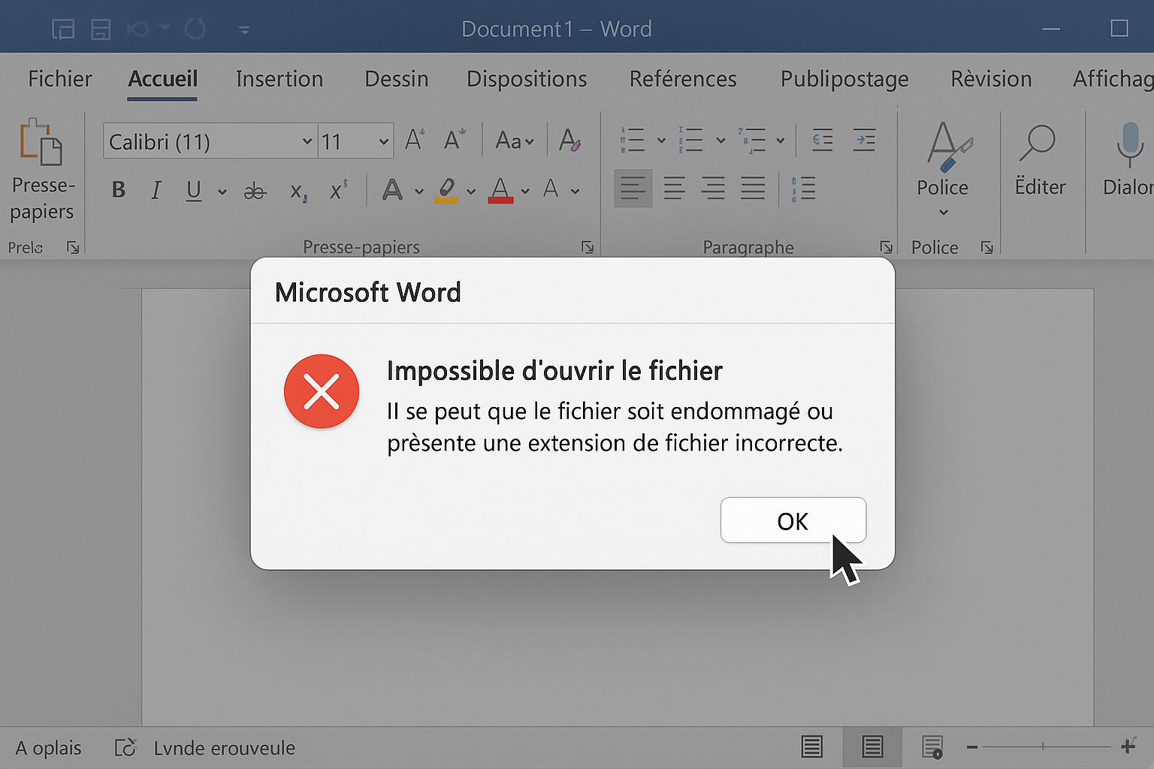Expand underline style dropdown arrow
The image size is (1154, 769).
point(222,192)
